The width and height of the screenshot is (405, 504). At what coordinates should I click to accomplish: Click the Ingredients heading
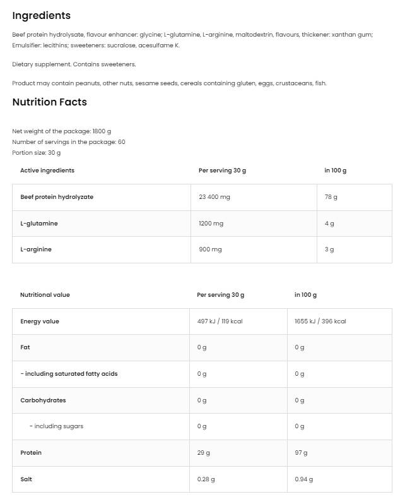42,16
